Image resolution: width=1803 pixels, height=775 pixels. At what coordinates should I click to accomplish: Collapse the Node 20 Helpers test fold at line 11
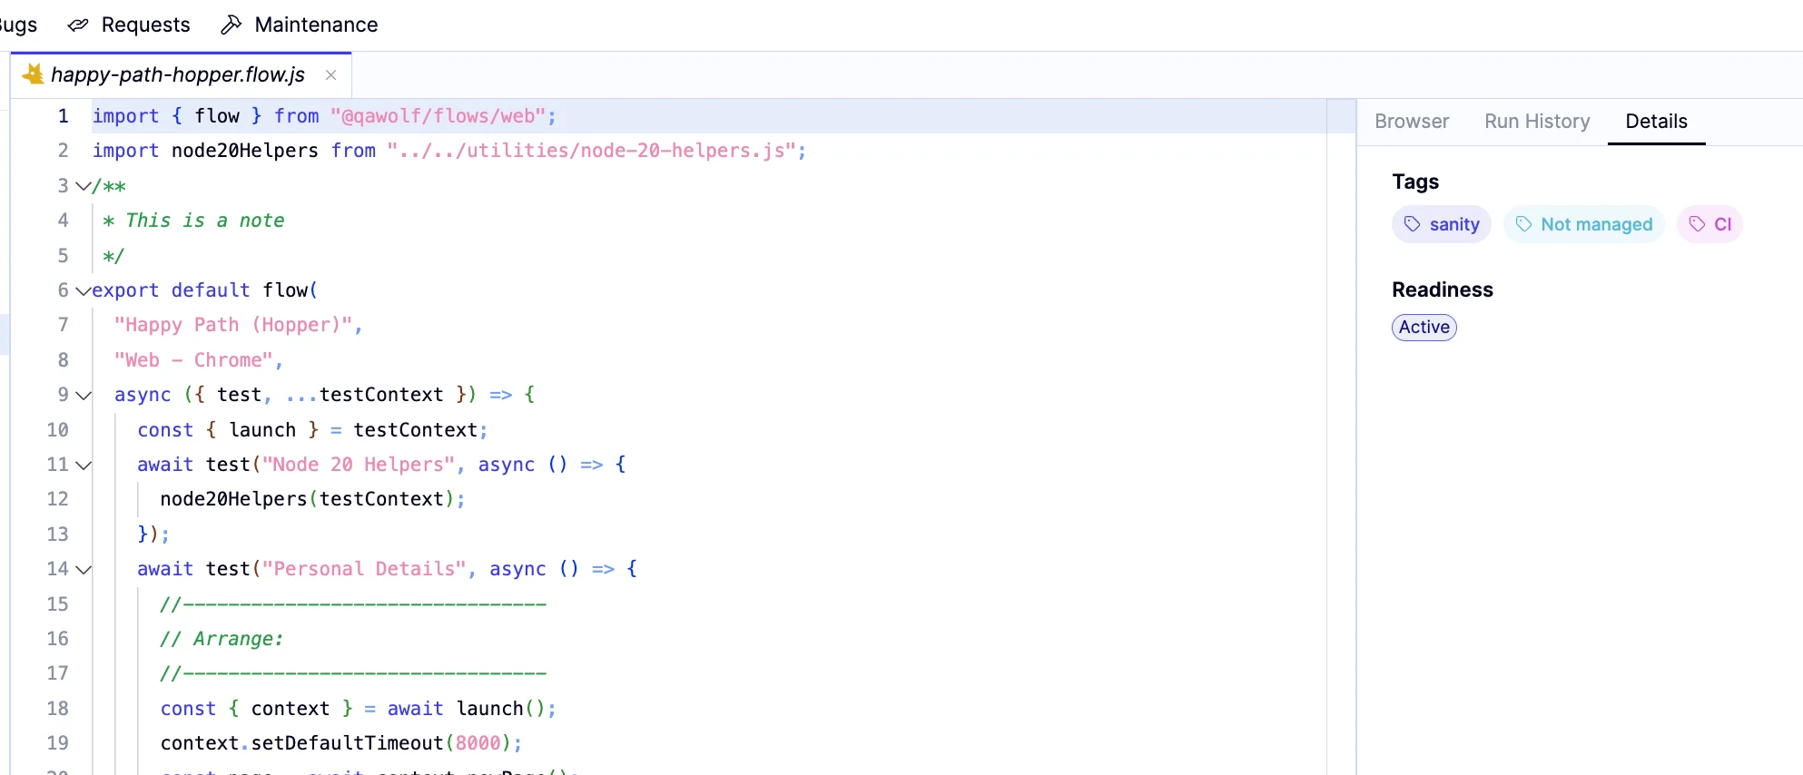tap(83, 466)
